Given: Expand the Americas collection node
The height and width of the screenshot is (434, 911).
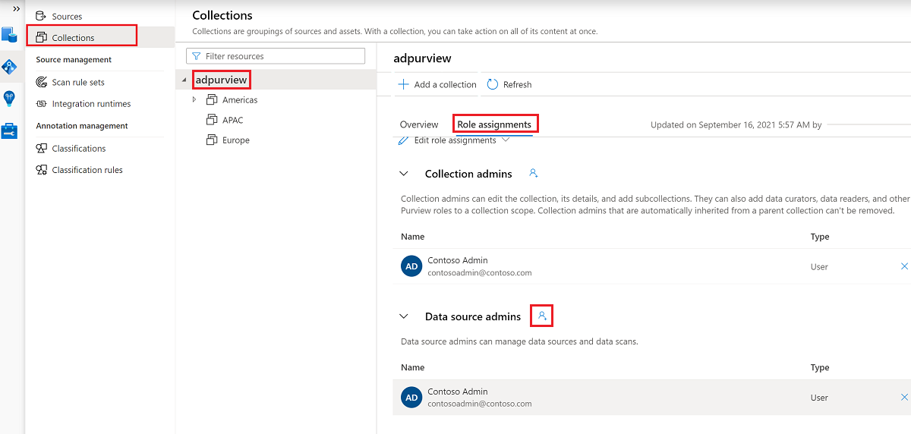Looking at the screenshot, I should [194, 99].
